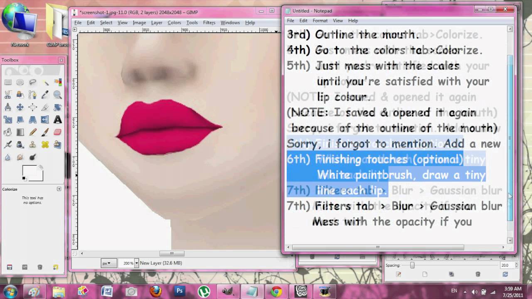The height and width of the screenshot is (299, 532).
Task: Open GIMP Filters menu
Action: [209, 22]
